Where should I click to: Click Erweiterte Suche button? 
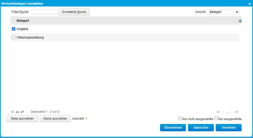coord(74,12)
